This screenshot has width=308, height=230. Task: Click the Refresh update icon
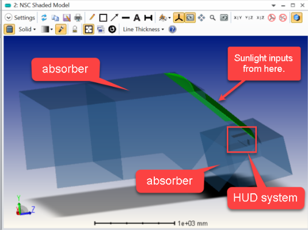(x=44, y=18)
